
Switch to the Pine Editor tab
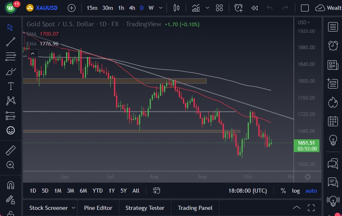pyautogui.click(x=98, y=208)
